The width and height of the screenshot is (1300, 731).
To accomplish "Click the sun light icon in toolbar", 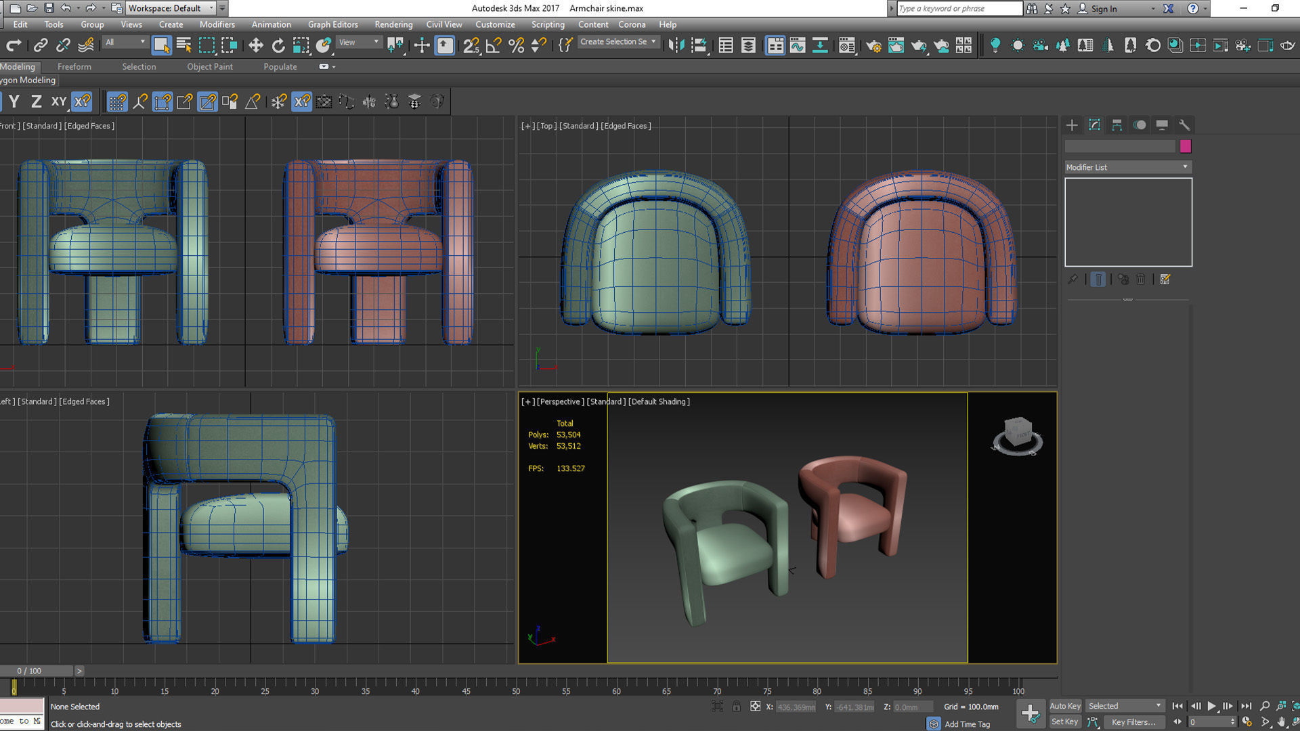I will tap(1017, 45).
